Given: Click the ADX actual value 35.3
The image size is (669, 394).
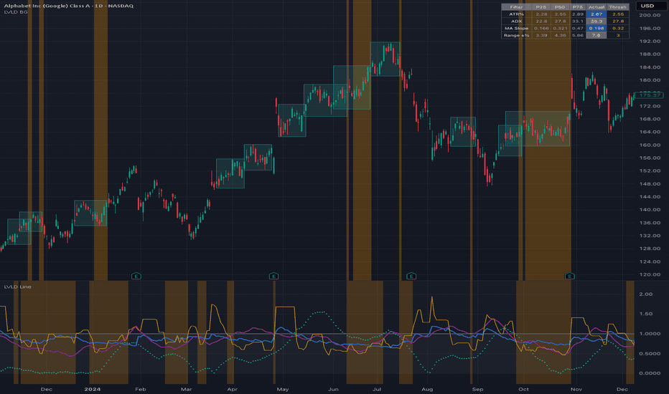Looking at the screenshot, I should (x=597, y=21).
